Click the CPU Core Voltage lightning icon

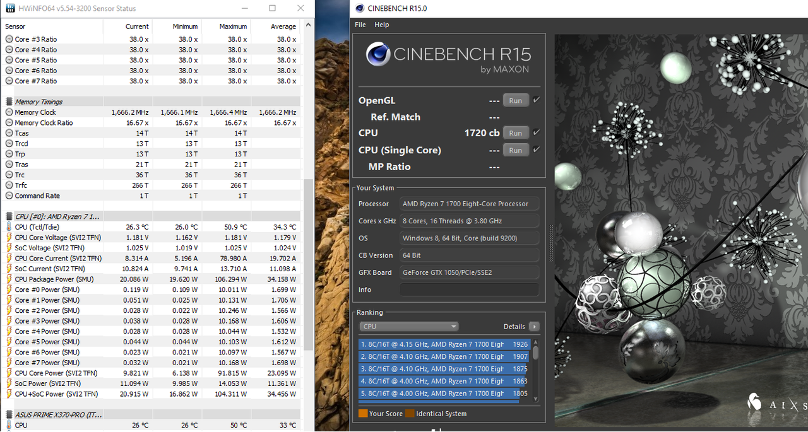coord(9,237)
